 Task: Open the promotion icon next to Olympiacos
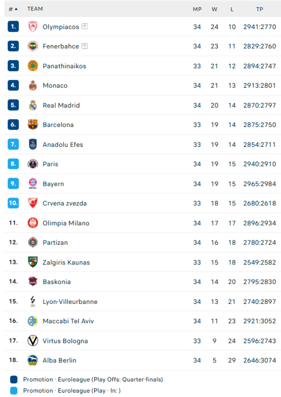coord(85,26)
